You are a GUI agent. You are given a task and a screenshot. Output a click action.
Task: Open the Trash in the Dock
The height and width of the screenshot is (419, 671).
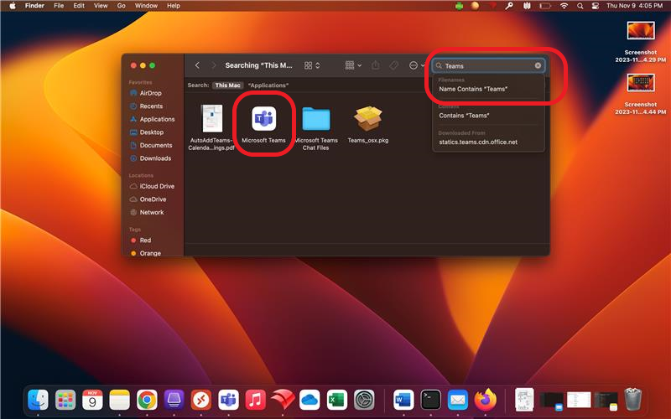[x=632, y=400]
